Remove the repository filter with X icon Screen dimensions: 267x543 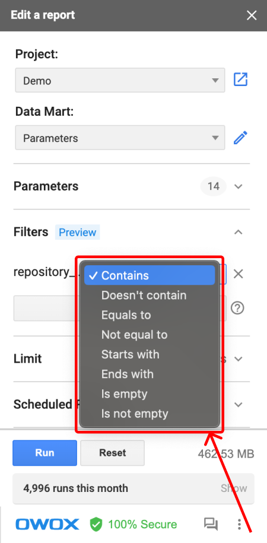238,274
